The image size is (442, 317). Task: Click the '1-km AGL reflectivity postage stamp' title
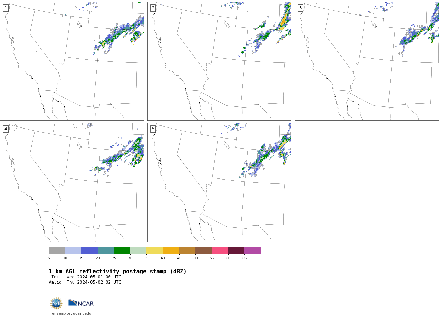point(118,272)
